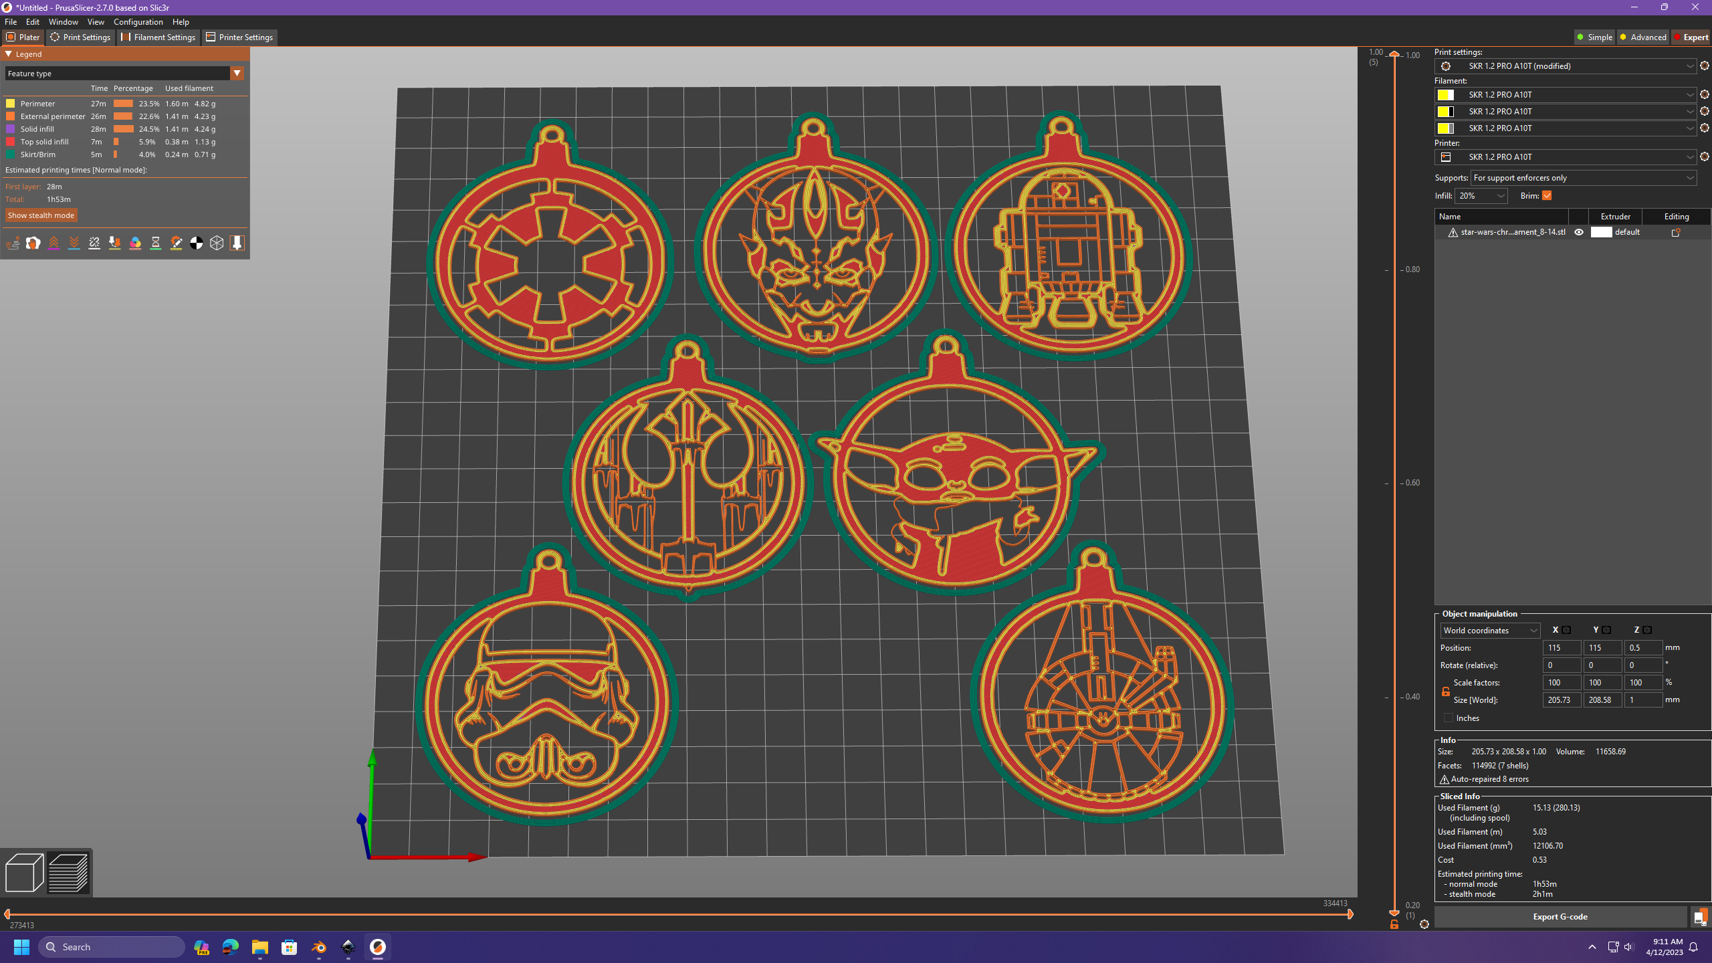Toggle vertical layer slider lock
The width and height of the screenshot is (1712, 963).
1394,924
